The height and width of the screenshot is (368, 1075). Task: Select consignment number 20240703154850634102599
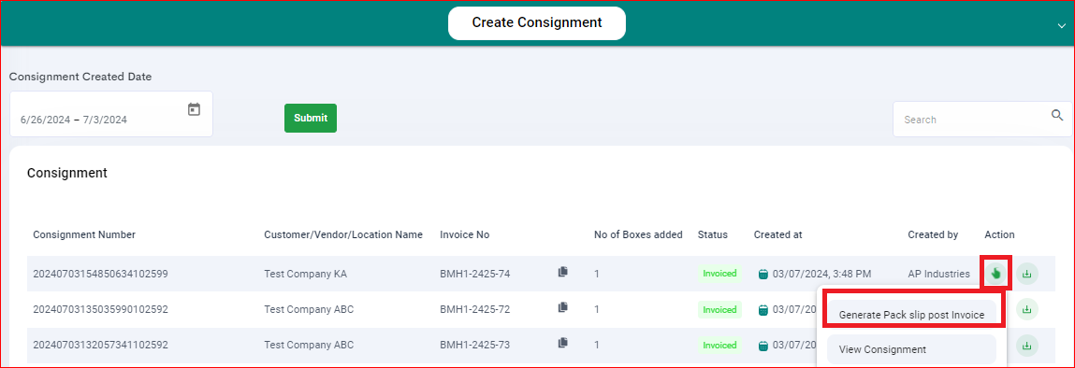(101, 274)
